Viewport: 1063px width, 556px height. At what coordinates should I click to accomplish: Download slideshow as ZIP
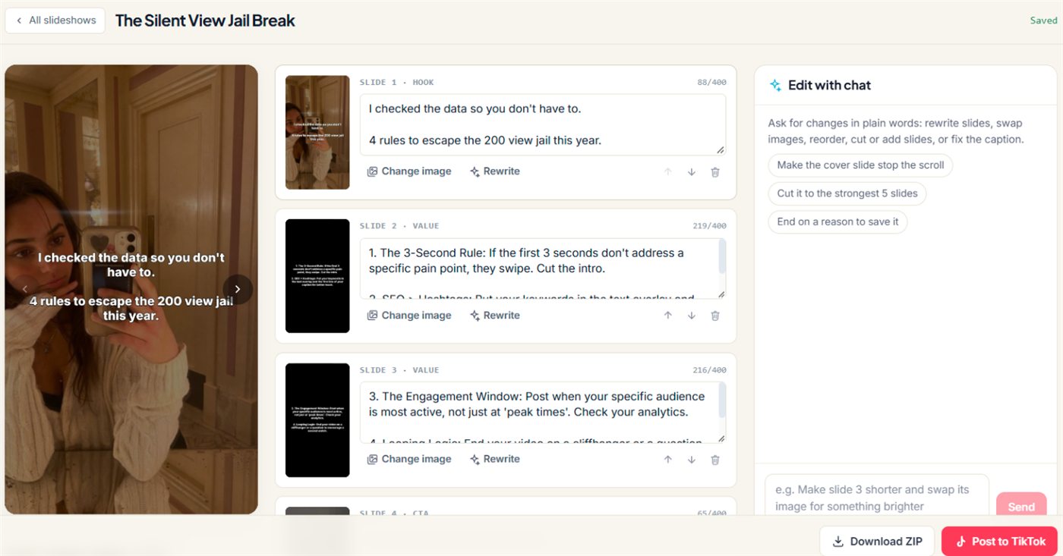coord(877,542)
